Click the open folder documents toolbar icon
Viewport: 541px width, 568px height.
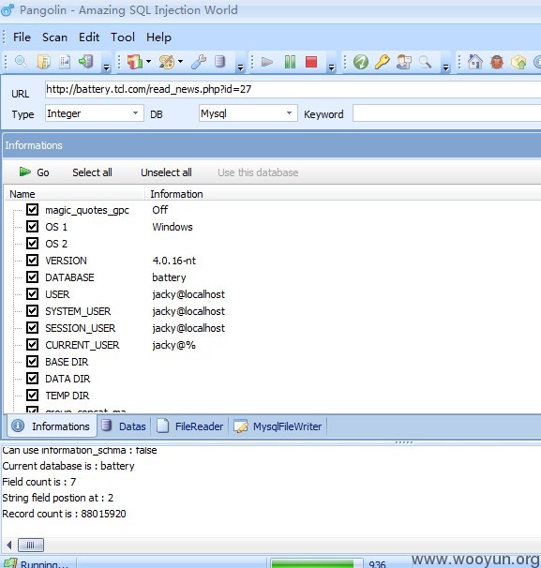[x=43, y=62]
